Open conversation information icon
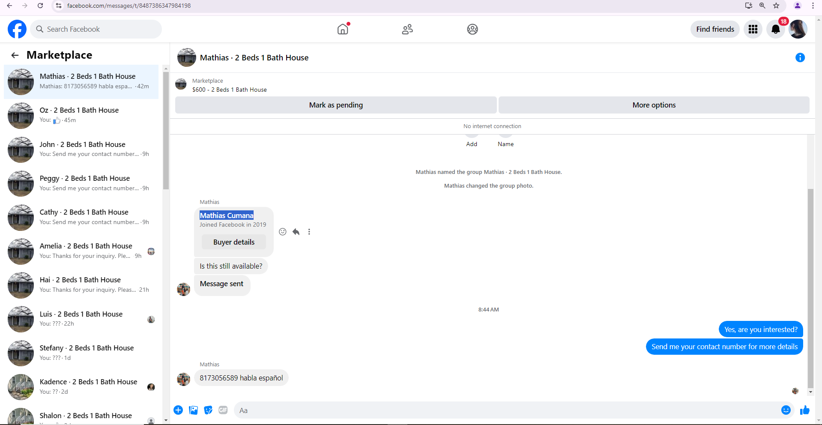This screenshot has height=425, width=822. tap(800, 57)
